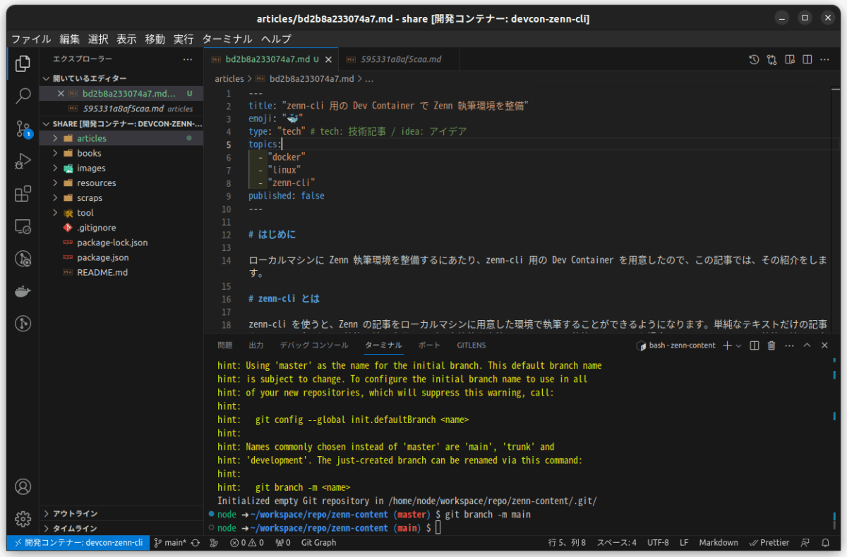Switch to the 出力 panel tab
The image size is (847, 557).
(256, 345)
